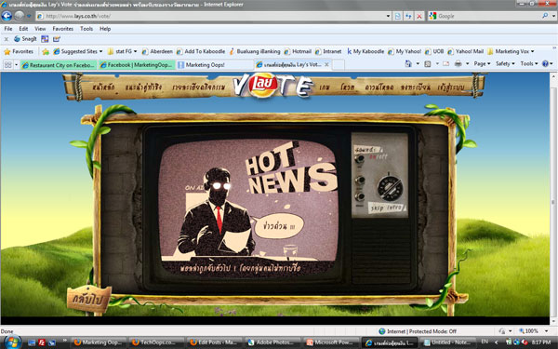The image size is (558, 349).
Task: Click the blue Help question mark icon
Action: [x=545, y=63]
